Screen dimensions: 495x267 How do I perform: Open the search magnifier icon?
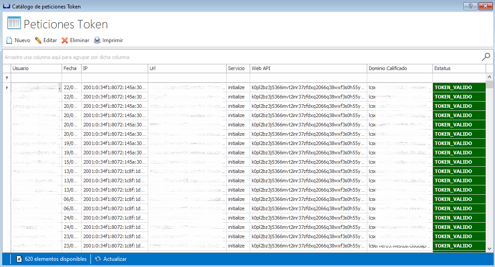click(x=486, y=57)
